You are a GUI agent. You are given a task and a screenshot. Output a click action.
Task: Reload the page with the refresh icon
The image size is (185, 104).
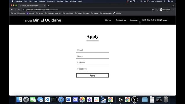[19, 10]
